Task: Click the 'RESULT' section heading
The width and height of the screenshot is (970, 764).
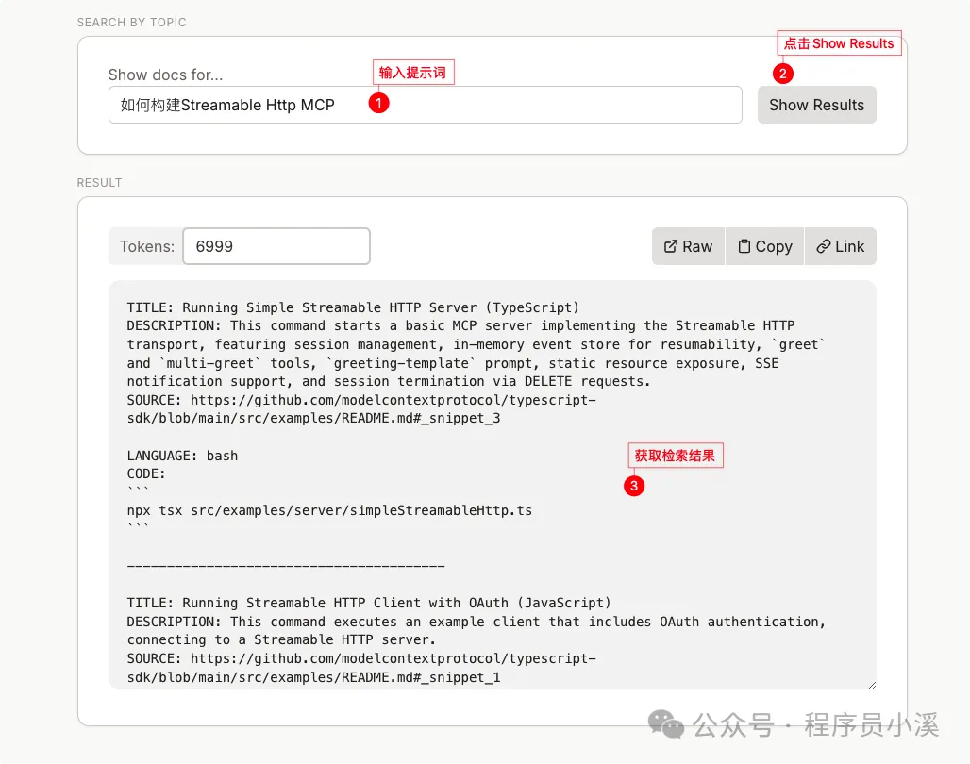Action: click(x=99, y=182)
